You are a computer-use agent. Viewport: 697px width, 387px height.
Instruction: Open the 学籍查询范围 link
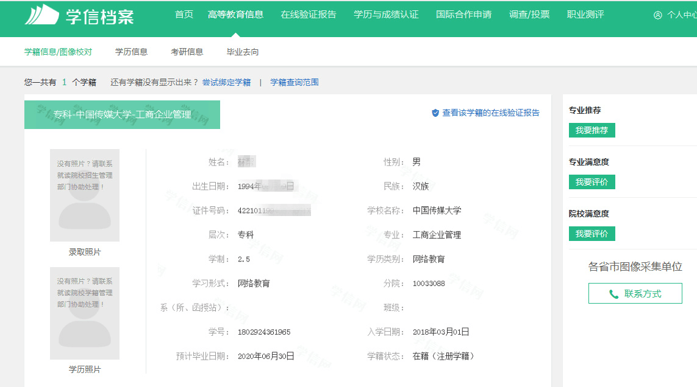(x=295, y=82)
